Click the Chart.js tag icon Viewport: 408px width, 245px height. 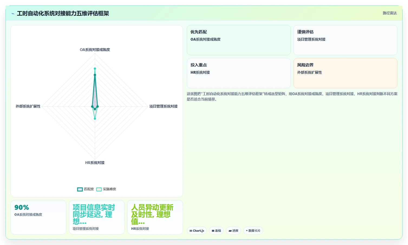191,231
